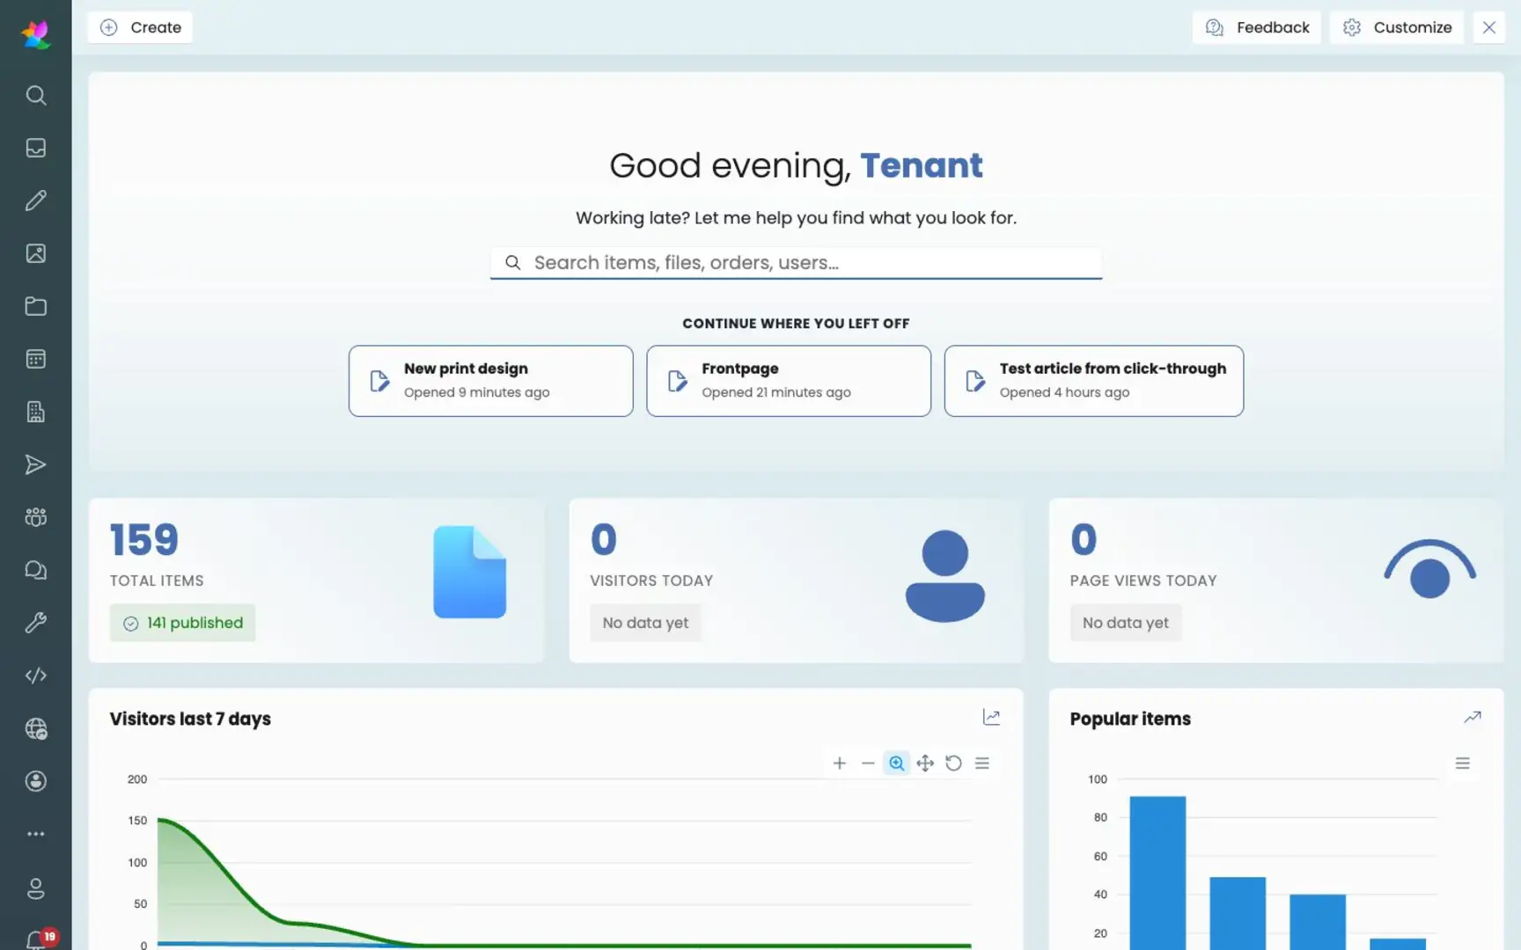Image resolution: width=1521 pixels, height=950 pixels.
Task: Click the PAGE VIEWS TODAY label
Action: click(x=1143, y=581)
